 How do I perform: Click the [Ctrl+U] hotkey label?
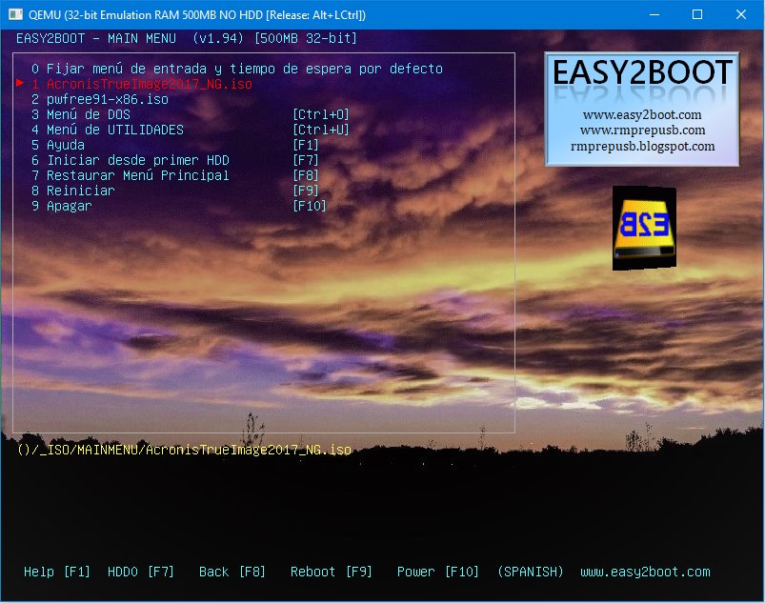point(321,130)
